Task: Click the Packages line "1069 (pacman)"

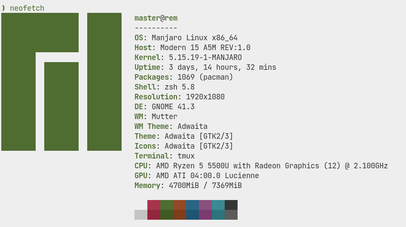Action: tap(184, 77)
